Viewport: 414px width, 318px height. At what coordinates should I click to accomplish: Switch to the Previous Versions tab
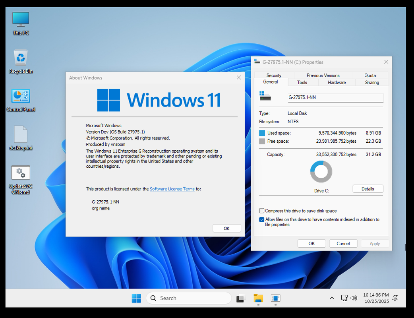coord(323,75)
